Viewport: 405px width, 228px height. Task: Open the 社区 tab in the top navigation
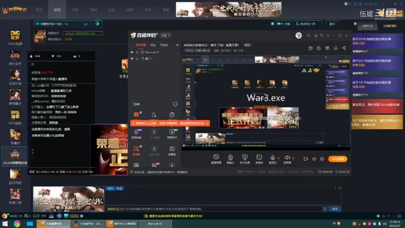click(x=111, y=10)
